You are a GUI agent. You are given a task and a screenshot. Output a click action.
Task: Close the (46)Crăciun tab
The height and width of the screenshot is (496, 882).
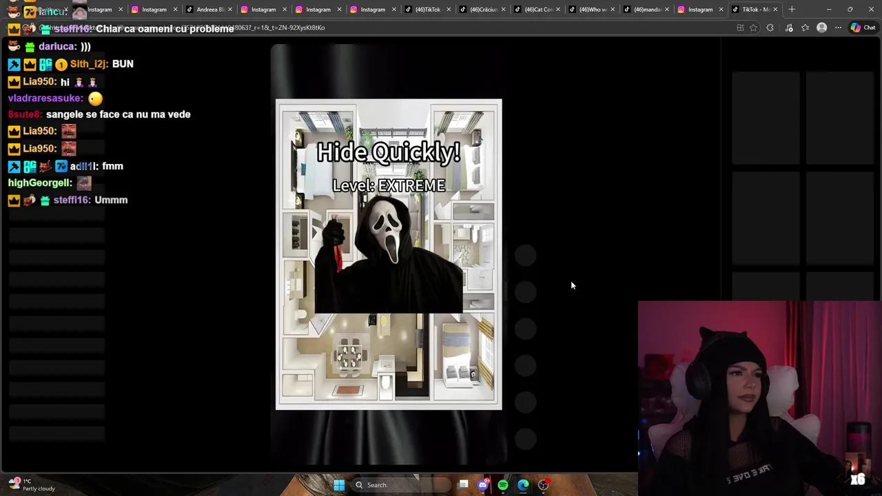tap(503, 10)
